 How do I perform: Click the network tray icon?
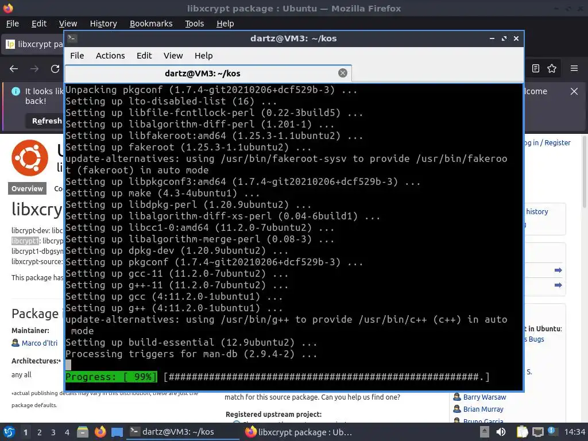click(x=537, y=432)
